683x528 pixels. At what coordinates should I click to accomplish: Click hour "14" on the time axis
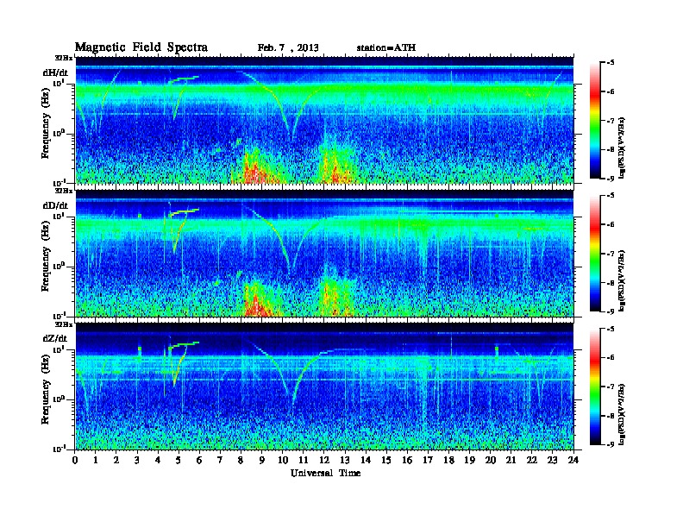click(x=366, y=460)
